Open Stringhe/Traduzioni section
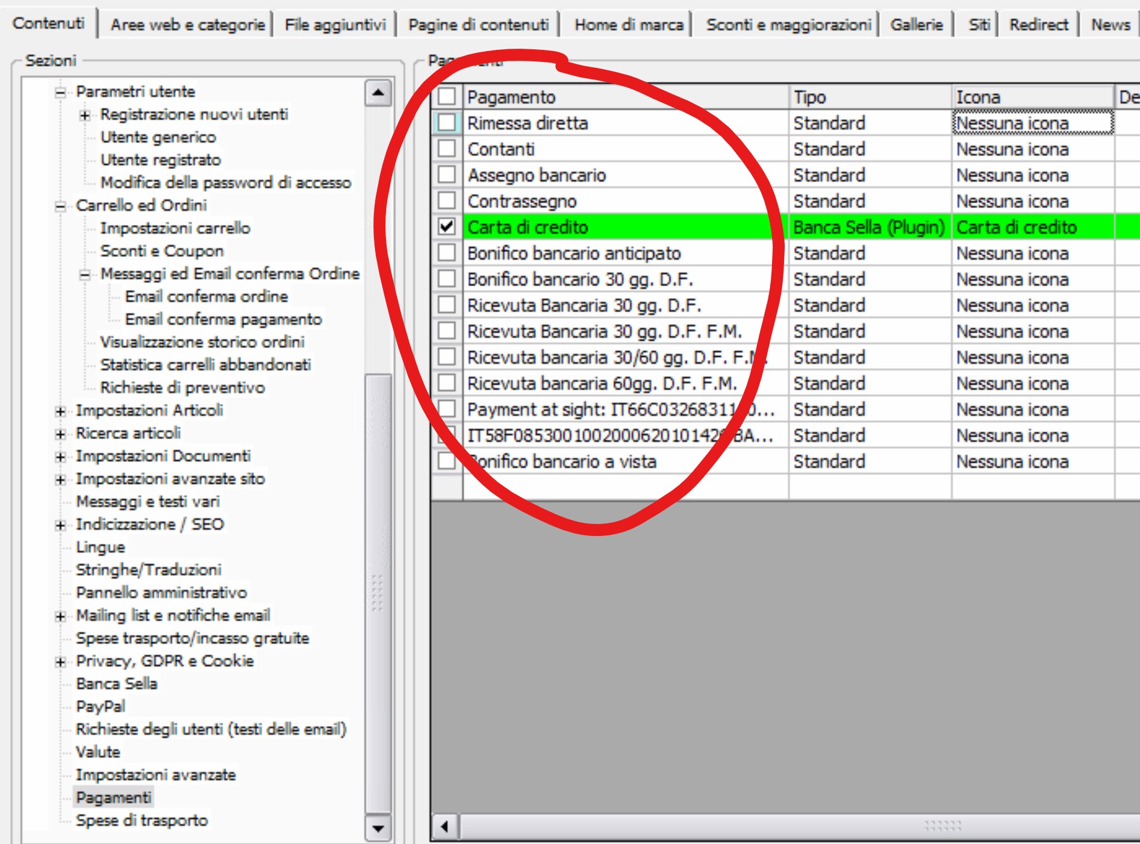 [x=149, y=570]
